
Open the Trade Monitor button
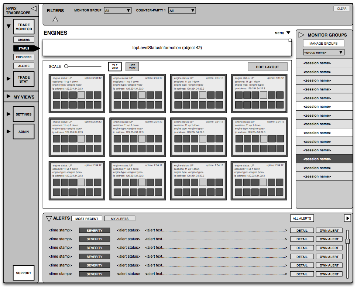(x=24, y=27)
